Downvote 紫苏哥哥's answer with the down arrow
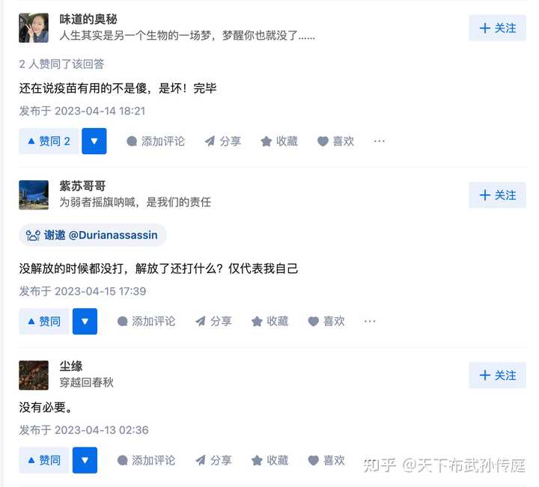Screen dimensions: 539x487 [x=85, y=322]
